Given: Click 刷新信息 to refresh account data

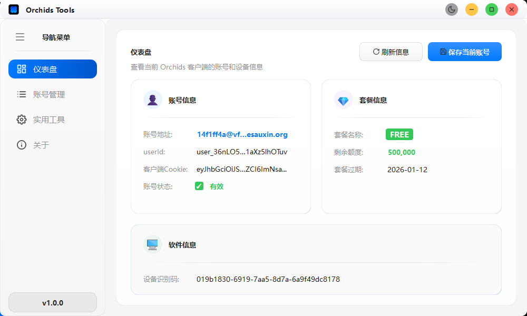Looking at the screenshot, I should 391,52.
